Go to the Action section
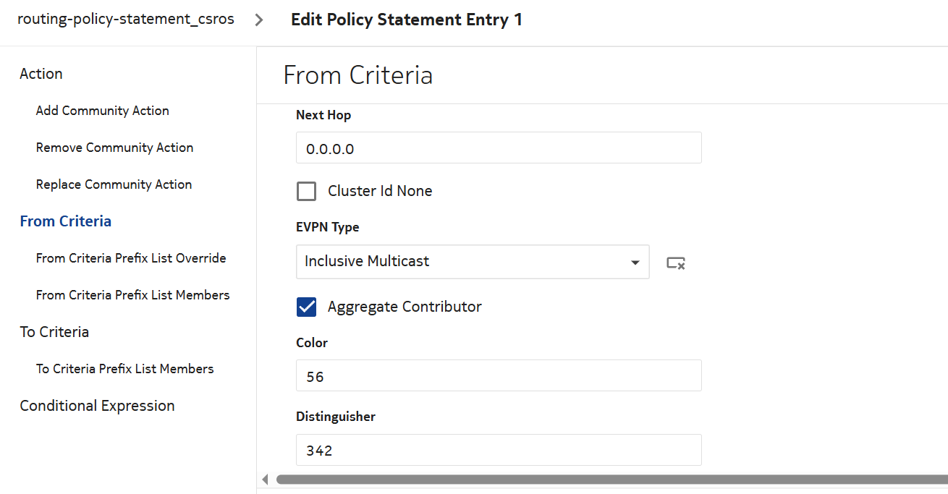 (41, 74)
